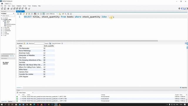Click the editor horizontal scrollbar
This screenshot has height=106, width=188.
(x=88, y=41)
